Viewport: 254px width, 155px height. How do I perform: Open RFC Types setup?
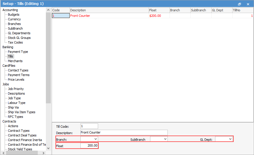tap(15, 117)
